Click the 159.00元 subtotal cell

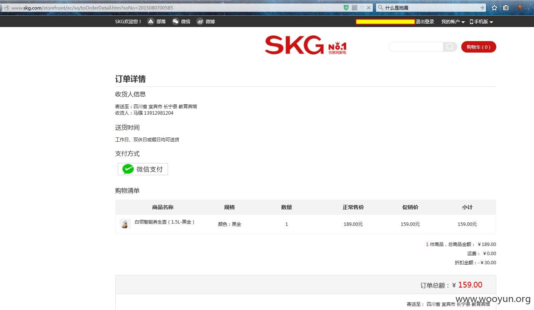click(467, 224)
